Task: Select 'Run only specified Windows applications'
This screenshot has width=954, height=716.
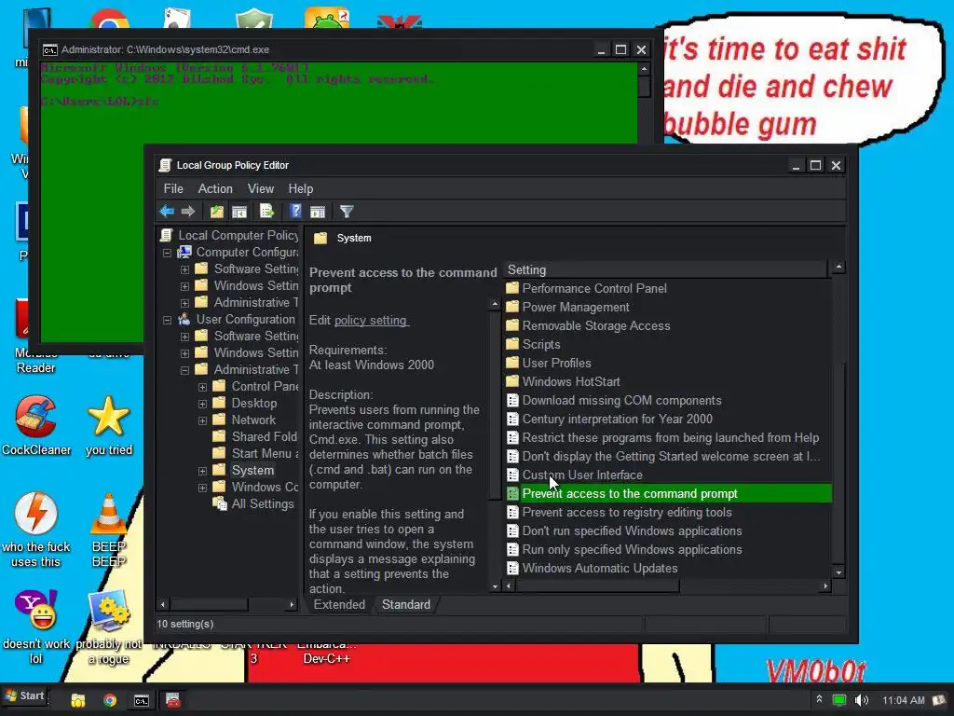Action: tap(668, 550)
